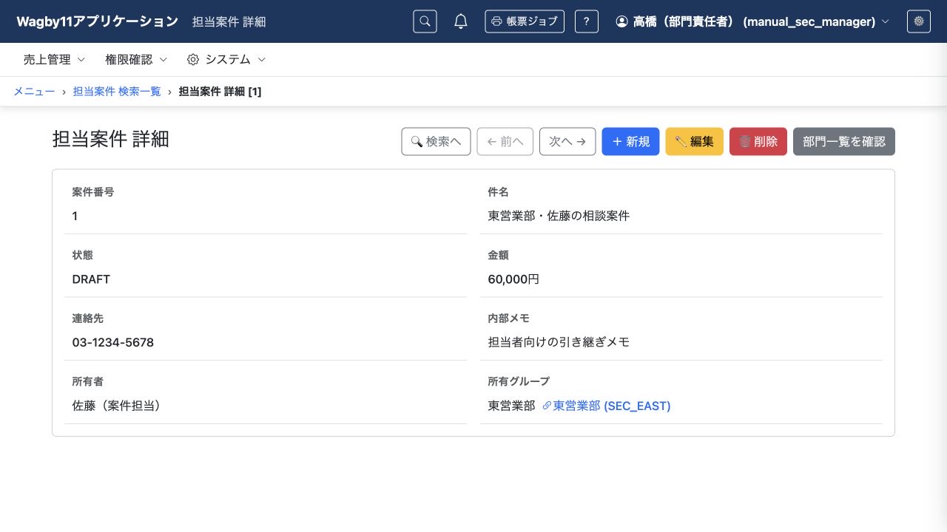Edit this record with 編集 button
Image resolution: width=947 pixels, height=532 pixels.
pyautogui.click(x=695, y=141)
